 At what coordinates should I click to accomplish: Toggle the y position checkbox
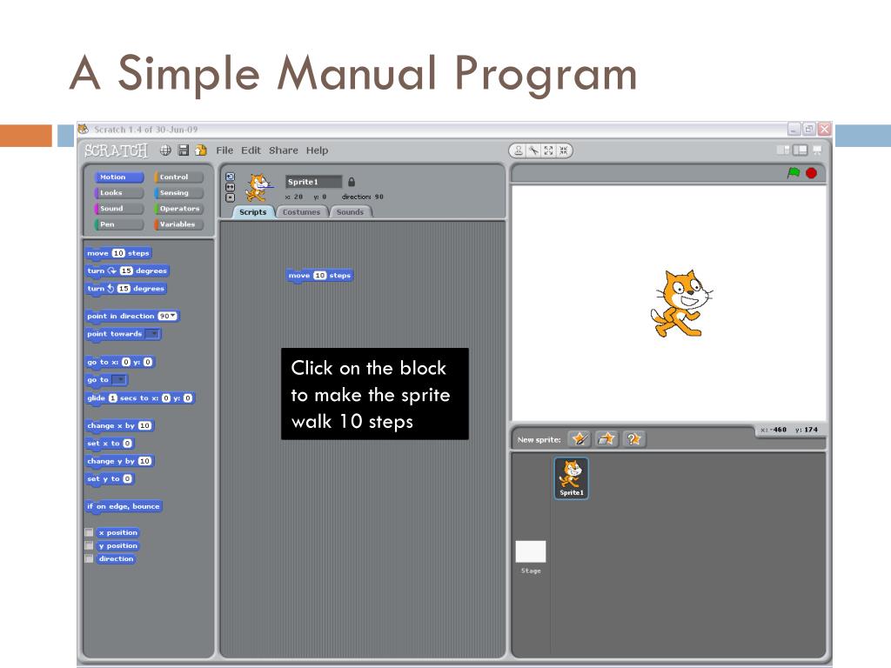pos(90,545)
